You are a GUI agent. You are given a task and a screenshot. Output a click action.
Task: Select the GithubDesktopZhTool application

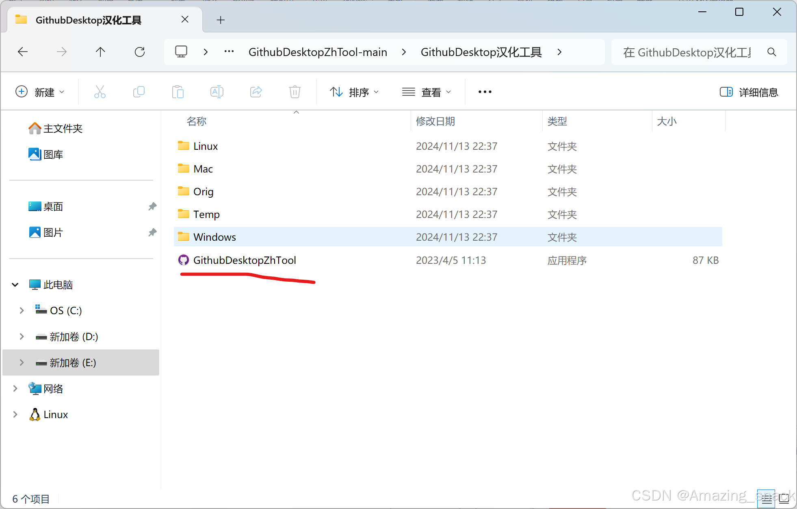pyautogui.click(x=448, y=260)
